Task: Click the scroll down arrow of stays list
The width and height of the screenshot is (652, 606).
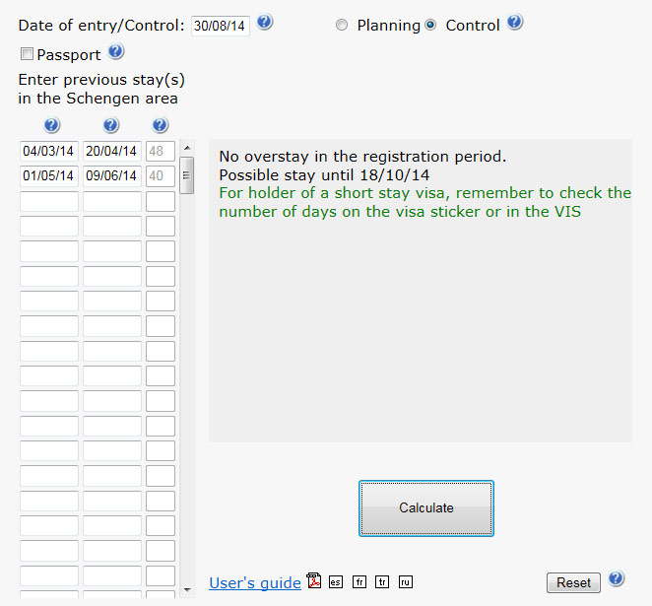Action: (x=187, y=590)
